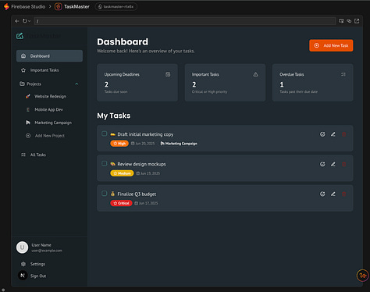This screenshot has width=370, height=292.
Task: Click the star icon beside Important Tasks
Action: point(23,70)
